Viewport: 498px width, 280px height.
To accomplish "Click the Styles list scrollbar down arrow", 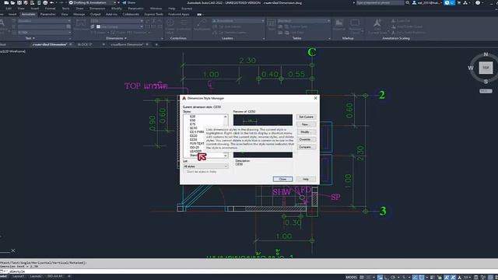I will (226, 156).
